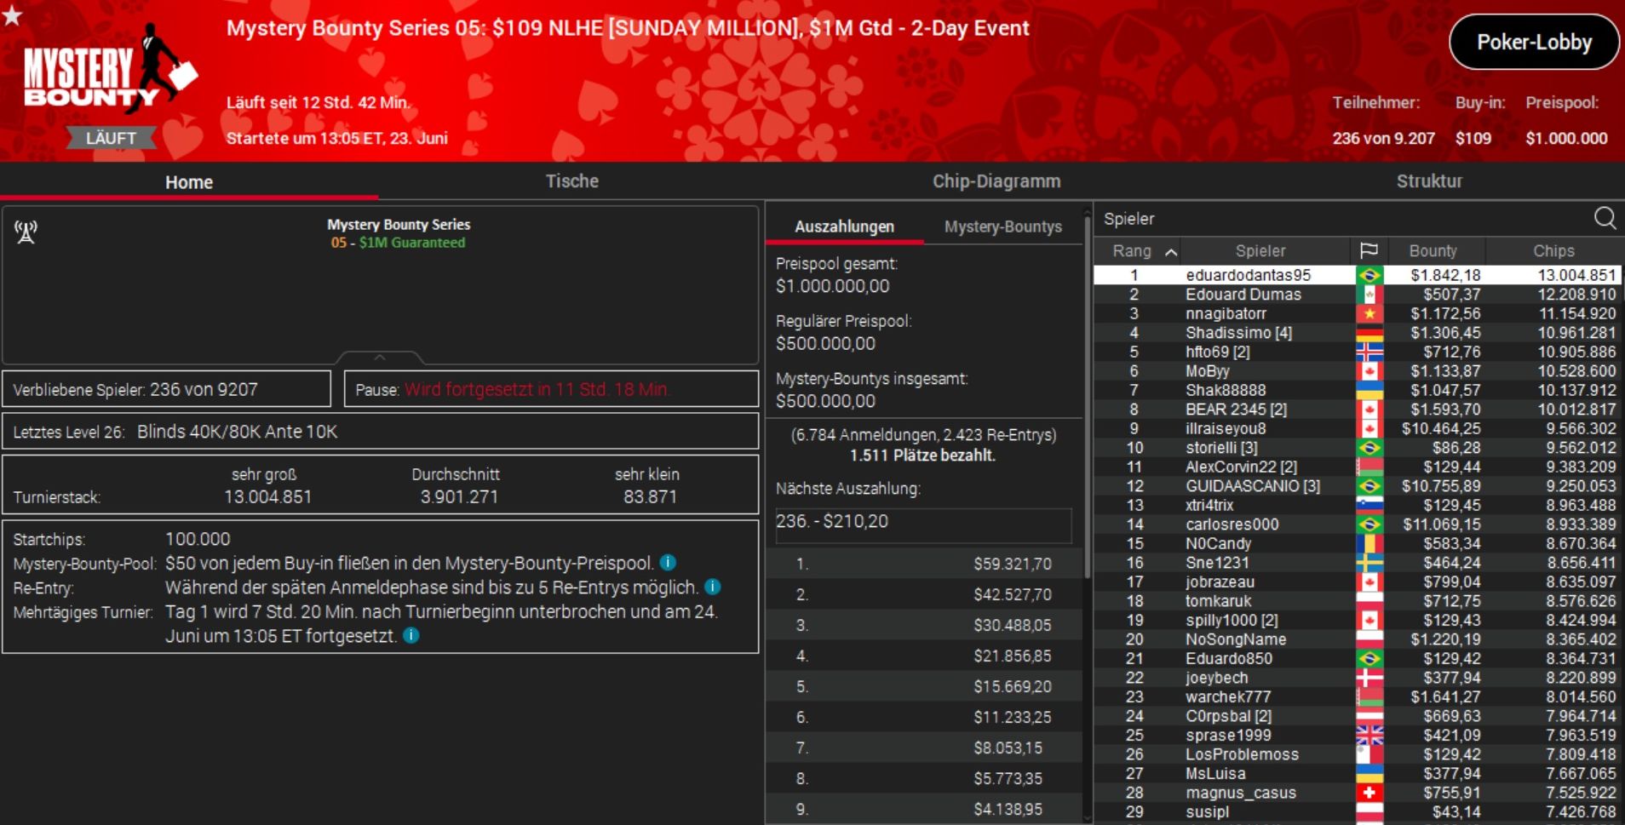The image size is (1625, 825).
Task: Click the broadcast antenna icon in the info panel
Action: [x=26, y=232]
